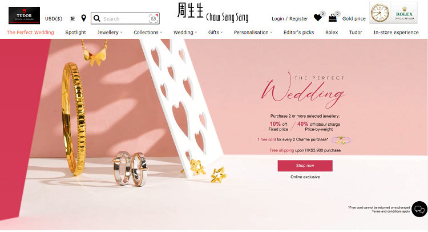Image resolution: width=428 pixels, height=232 pixels.
Task: Focus the Search input field
Action: [x=126, y=19]
